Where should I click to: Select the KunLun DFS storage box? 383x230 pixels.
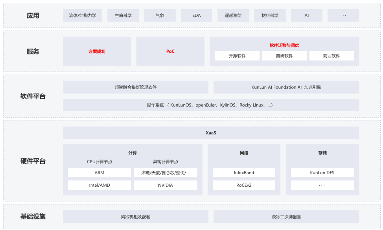pos(322,173)
